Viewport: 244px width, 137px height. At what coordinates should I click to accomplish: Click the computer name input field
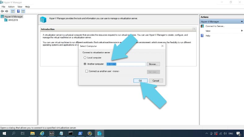click(x=126, y=64)
